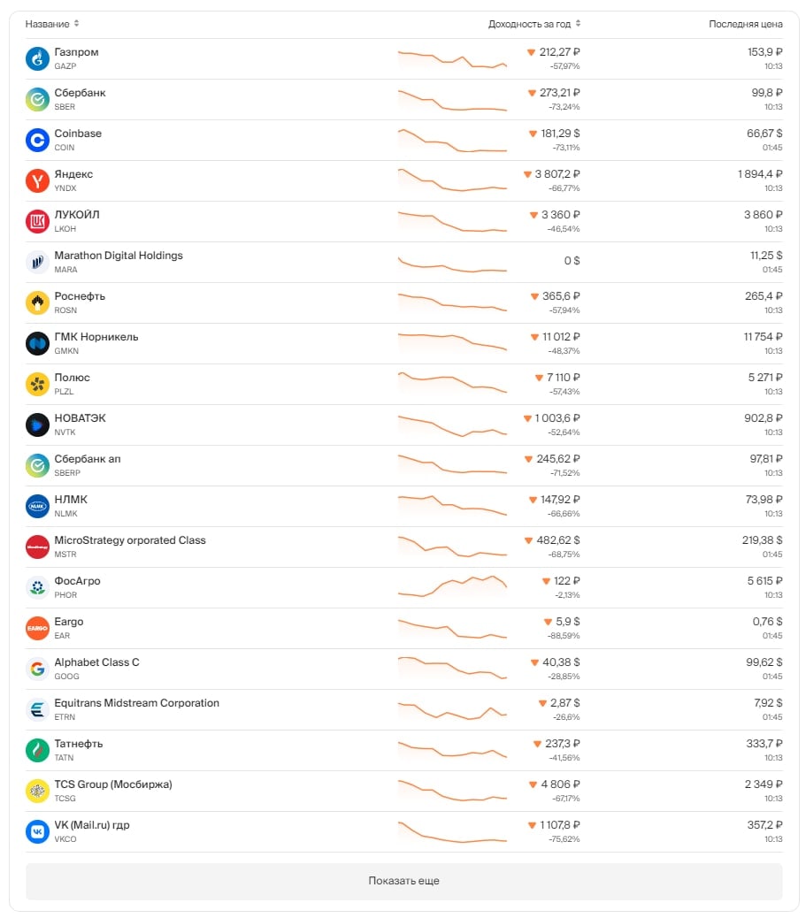This screenshot has width=806, height=918.
Task: Open the Marathon Digital Holdings link
Action: click(x=119, y=256)
